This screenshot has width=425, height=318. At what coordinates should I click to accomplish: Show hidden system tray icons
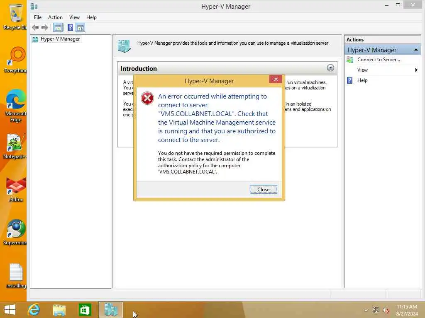click(x=366, y=310)
